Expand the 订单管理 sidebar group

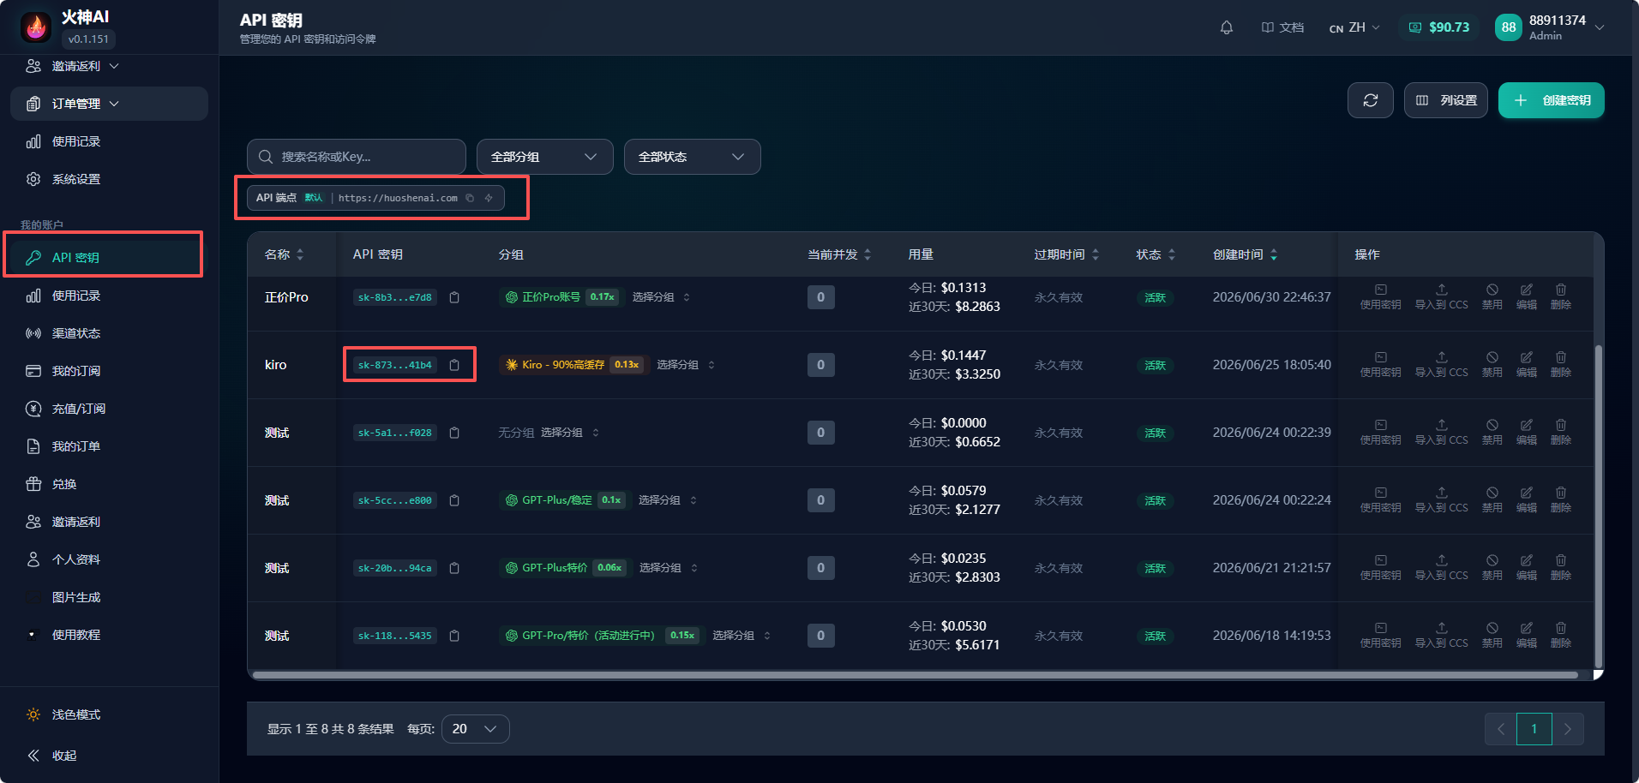(109, 104)
